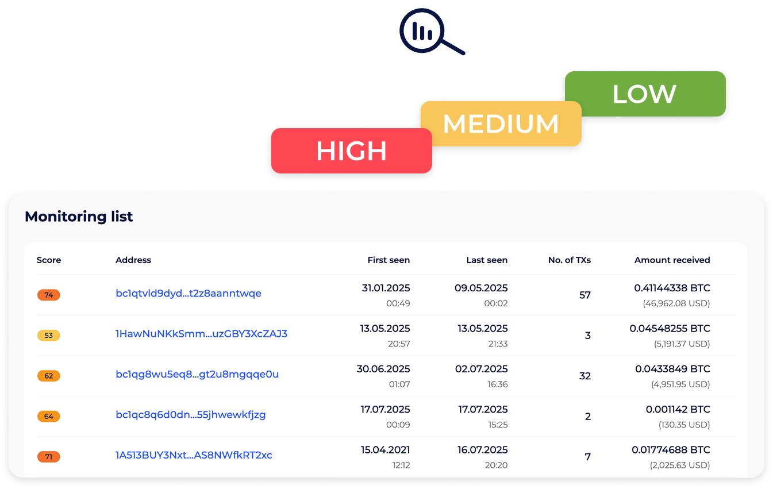Choose the green LOW risk label

(644, 94)
